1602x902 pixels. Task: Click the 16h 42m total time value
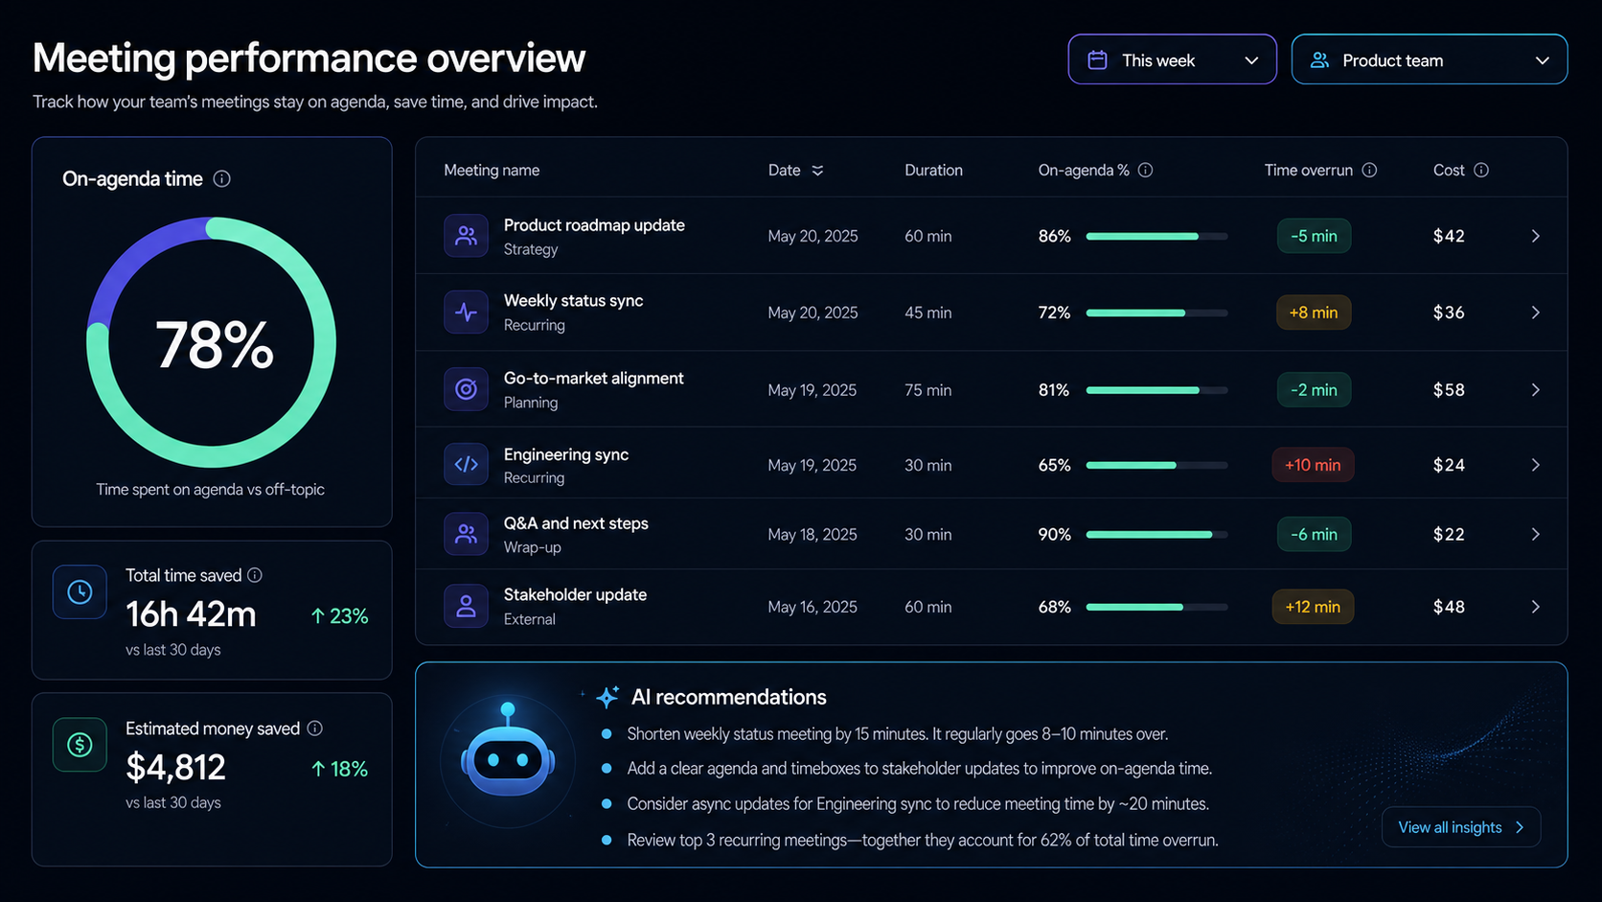tap(191, 614)
